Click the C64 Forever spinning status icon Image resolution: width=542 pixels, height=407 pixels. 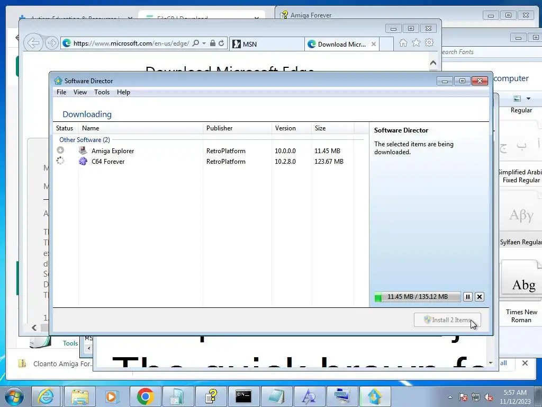60,161
